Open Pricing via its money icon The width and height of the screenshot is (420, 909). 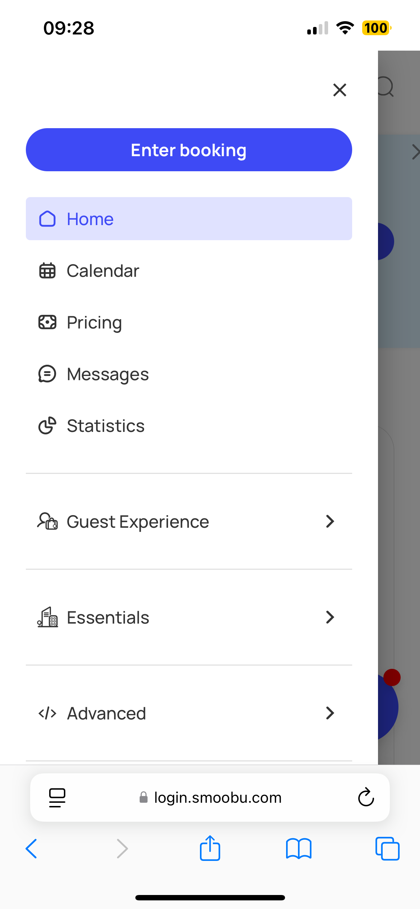(x=47, y=322)
